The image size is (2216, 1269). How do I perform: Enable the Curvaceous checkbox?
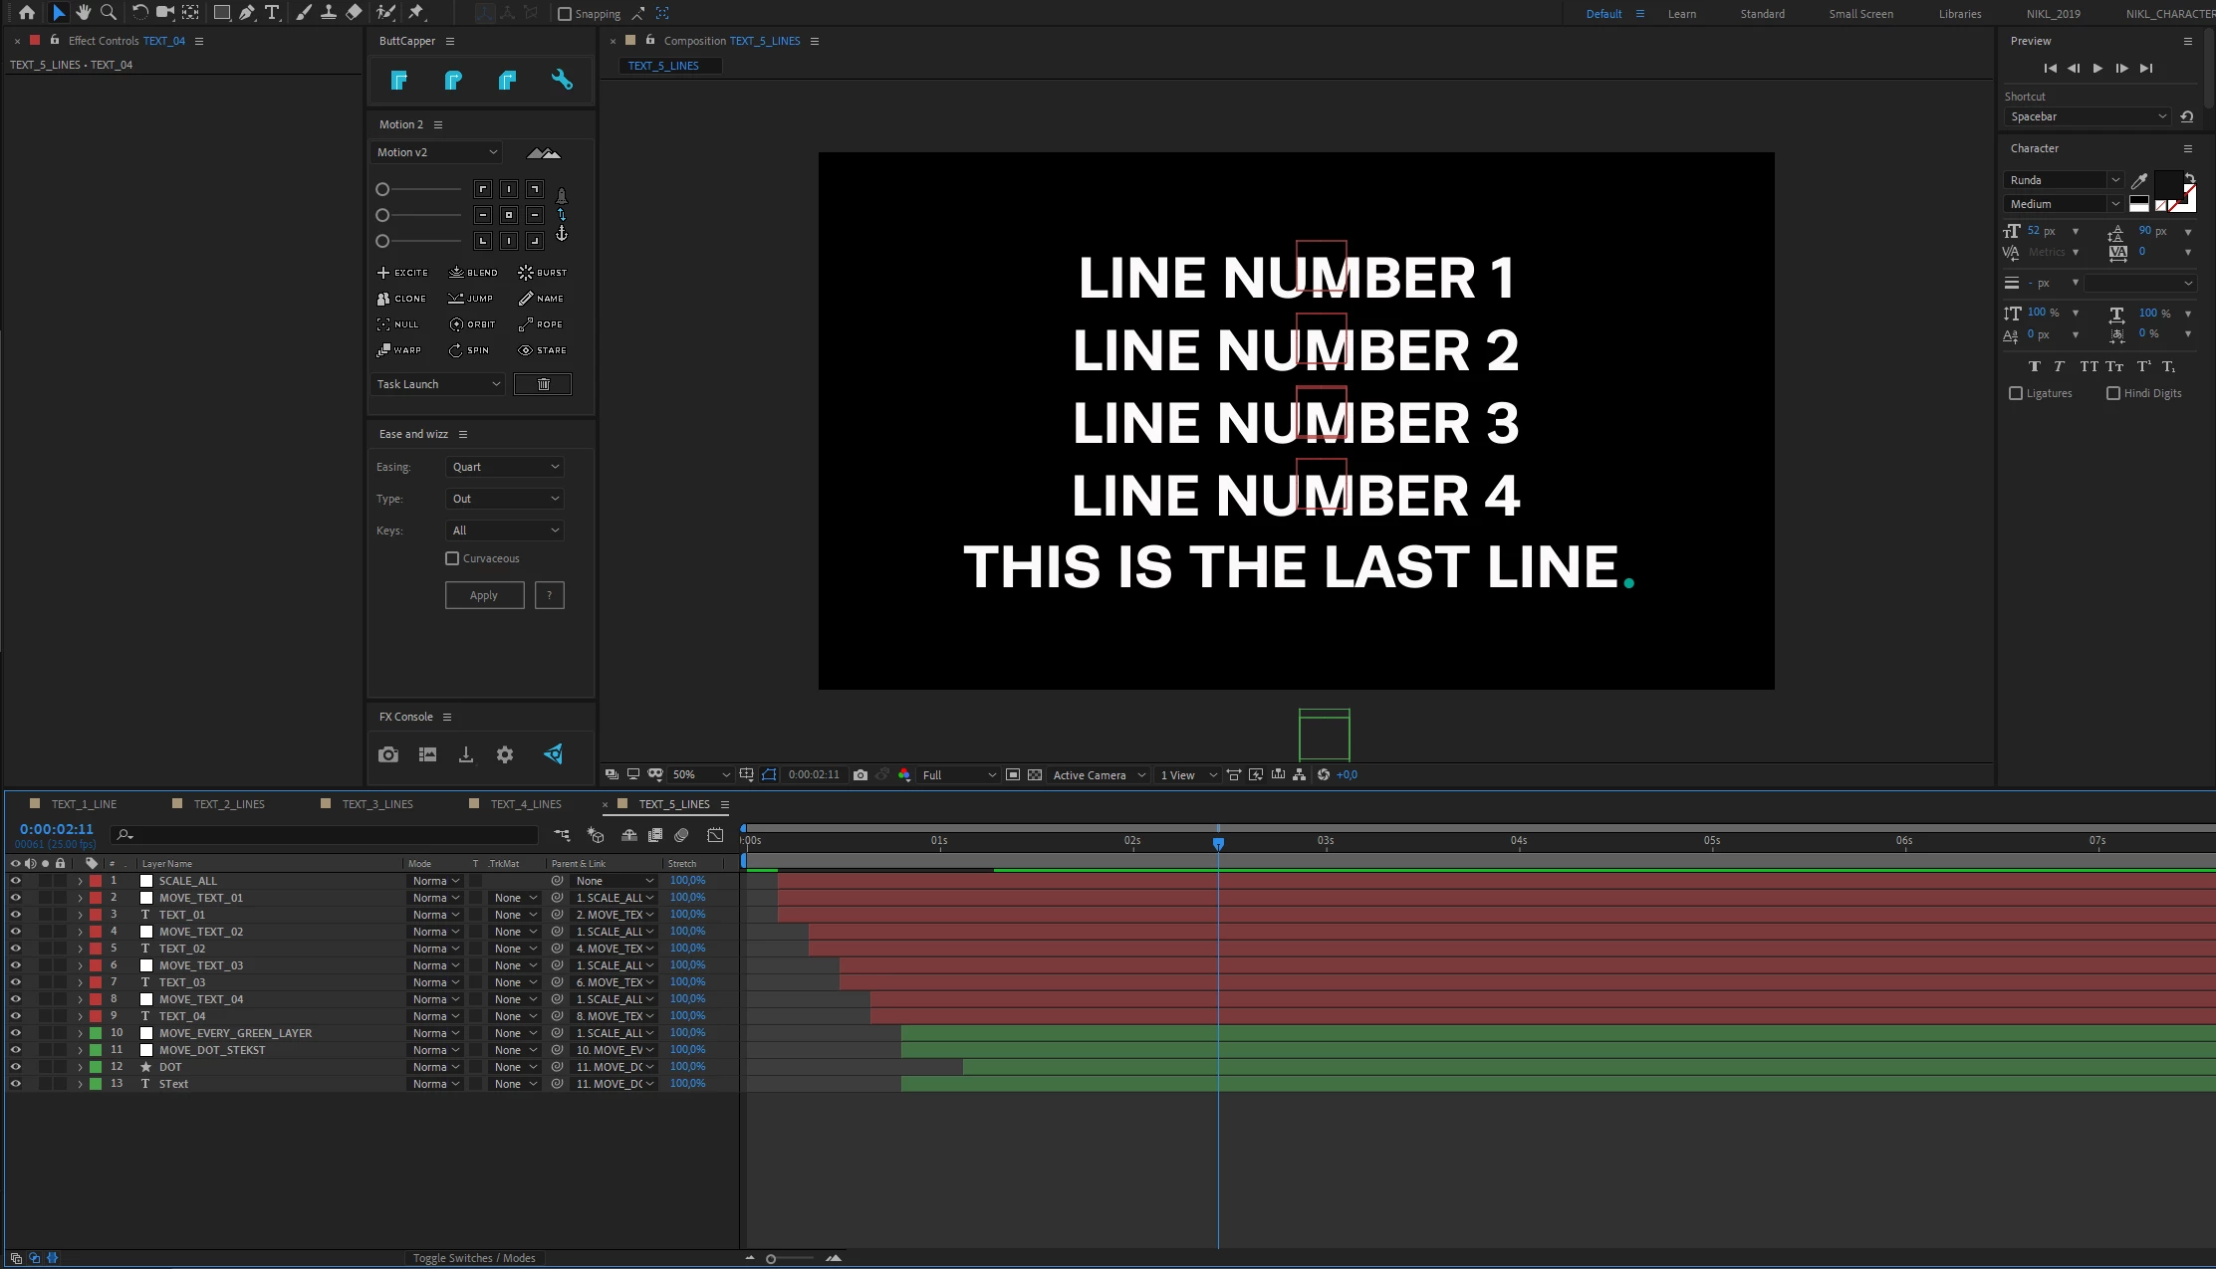[x=452, y=558]
